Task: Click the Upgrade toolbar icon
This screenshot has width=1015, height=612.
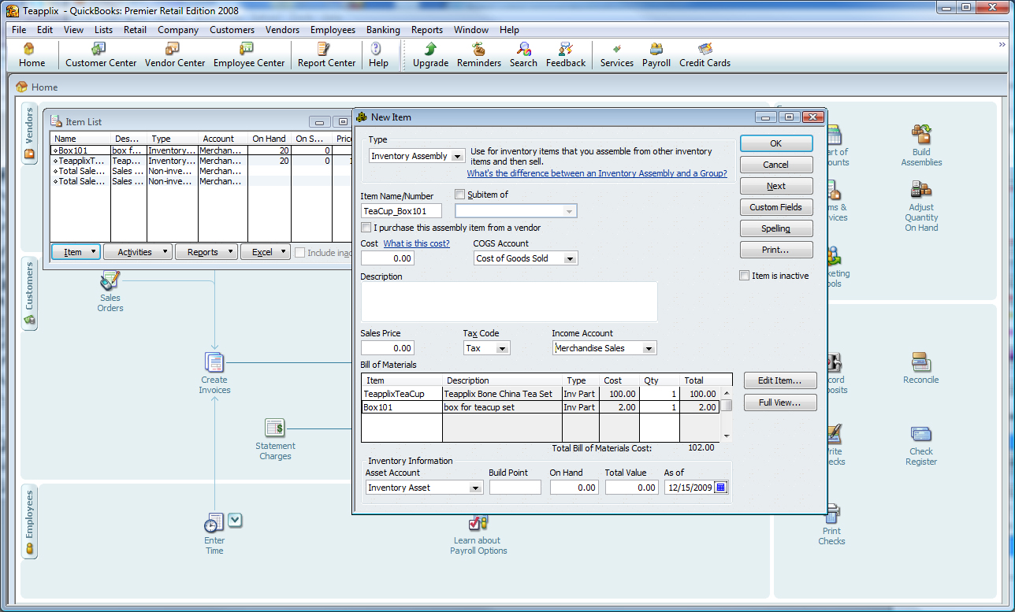Action: coord(430,54)
